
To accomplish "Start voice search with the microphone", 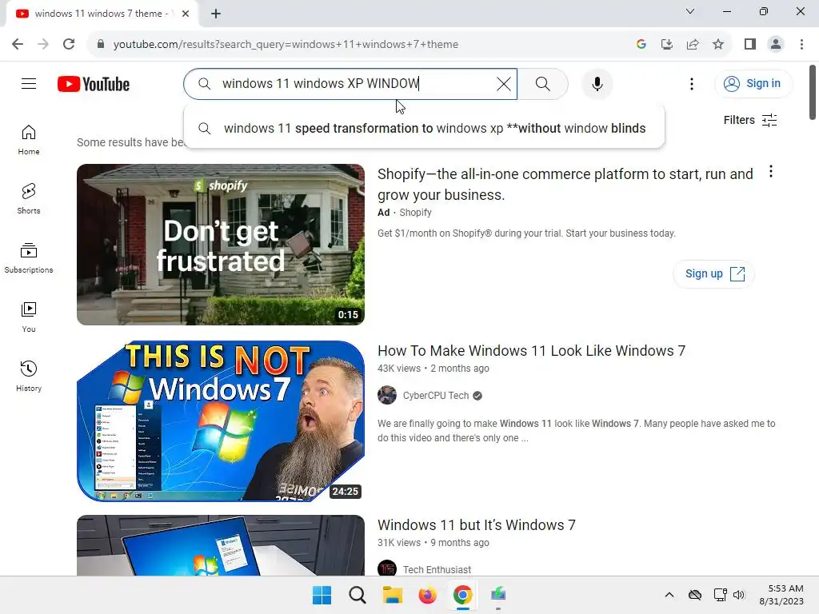I will point(597,83).
